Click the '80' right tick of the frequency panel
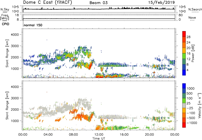Screen dimensions: 202x140 click(181, 15)
